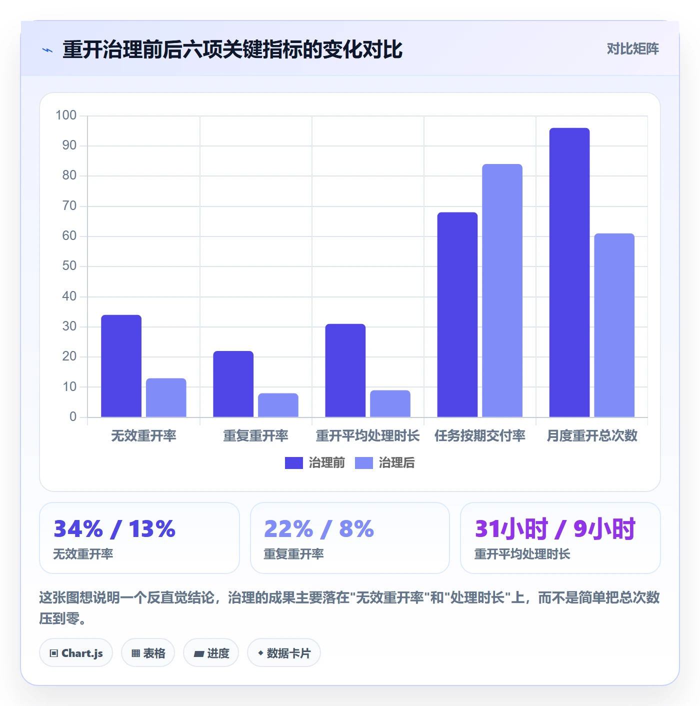700x706 pixels.
Task: Click the 治理前 bar for 月度重开总次数
Action: coord(569,272)
